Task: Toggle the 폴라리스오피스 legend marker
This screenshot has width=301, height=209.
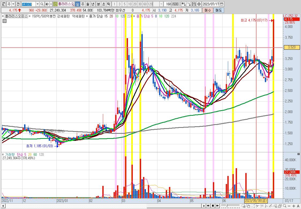Action: click(3, 16)
